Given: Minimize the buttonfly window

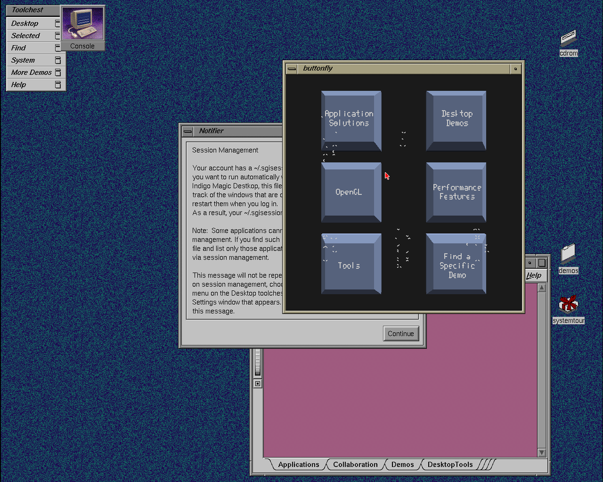Looking at the screenshot, I should [516, 68].
